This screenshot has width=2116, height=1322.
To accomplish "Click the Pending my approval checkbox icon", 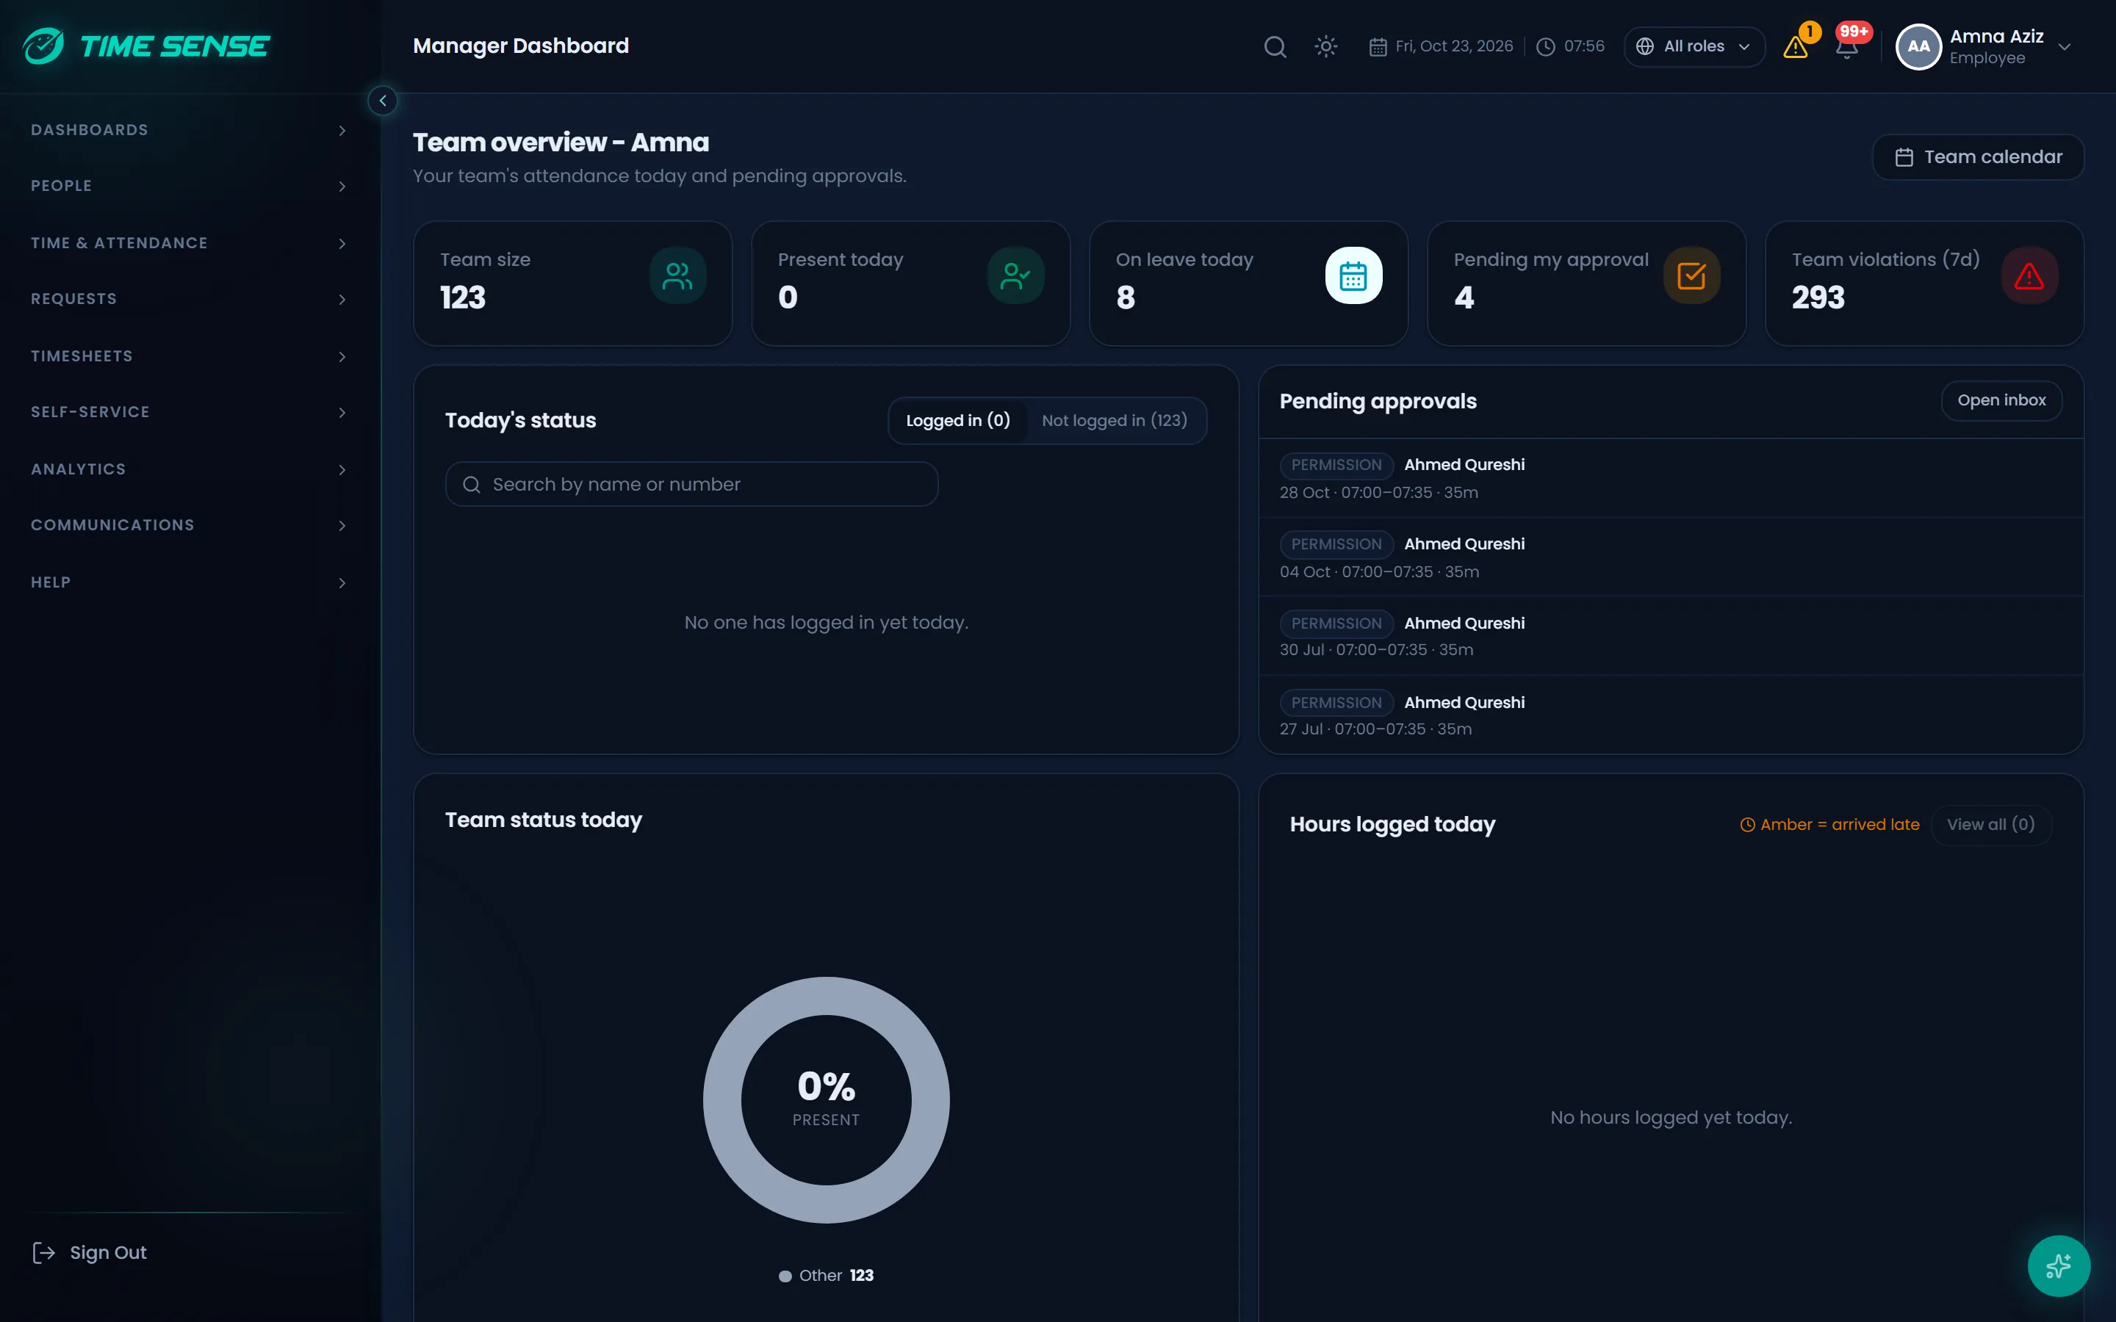I will tap(1691, 276).
